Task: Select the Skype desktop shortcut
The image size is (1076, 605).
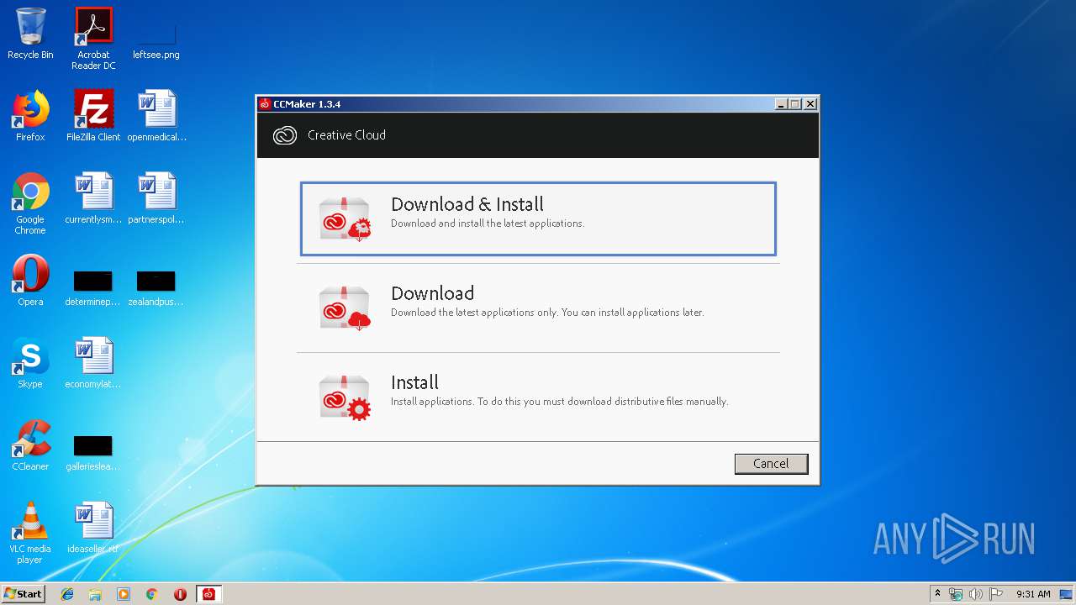Action: point(30,363)
